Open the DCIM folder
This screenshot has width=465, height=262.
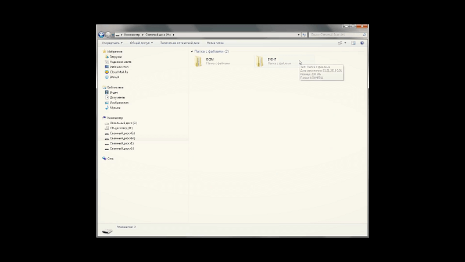coord(201,61)
